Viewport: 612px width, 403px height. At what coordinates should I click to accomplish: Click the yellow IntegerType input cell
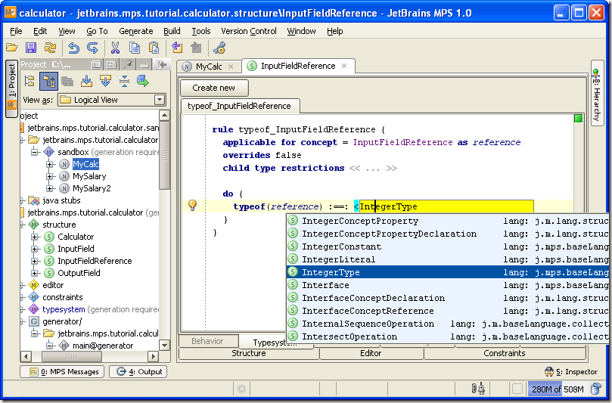[x=446, y=206]
